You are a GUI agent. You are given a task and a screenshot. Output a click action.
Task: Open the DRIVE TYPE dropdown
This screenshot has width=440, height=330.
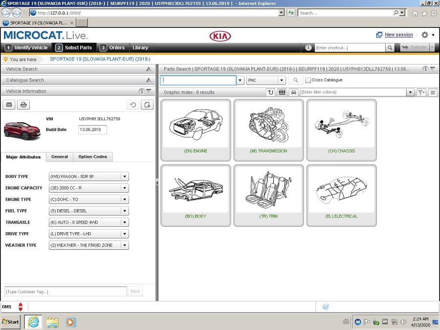[88, 234]
